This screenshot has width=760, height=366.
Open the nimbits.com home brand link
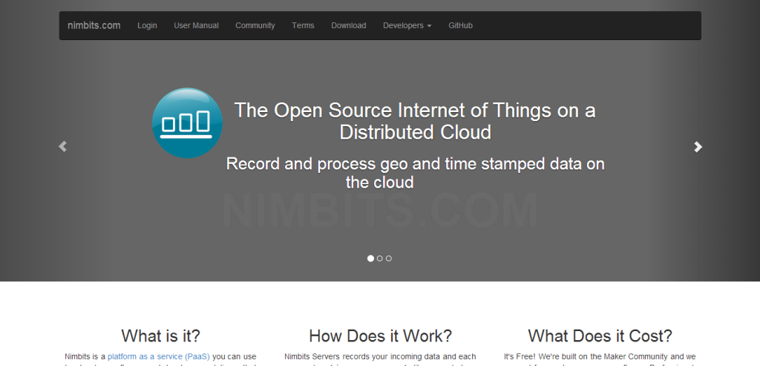(94, 25)
